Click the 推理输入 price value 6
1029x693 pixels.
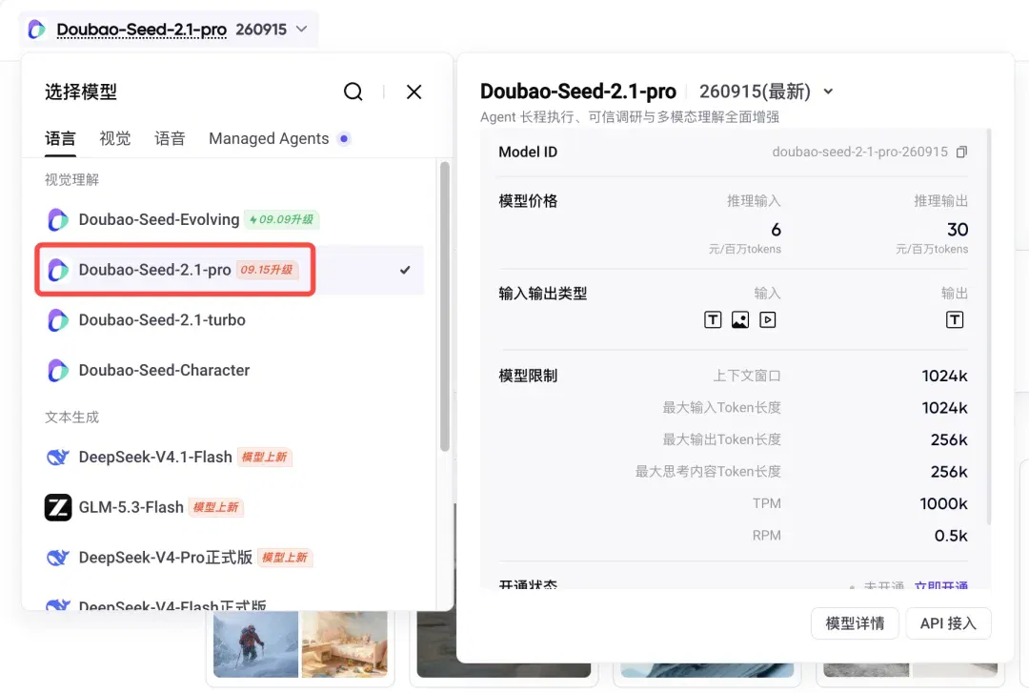pyautogui.click(x=776, y=230)
